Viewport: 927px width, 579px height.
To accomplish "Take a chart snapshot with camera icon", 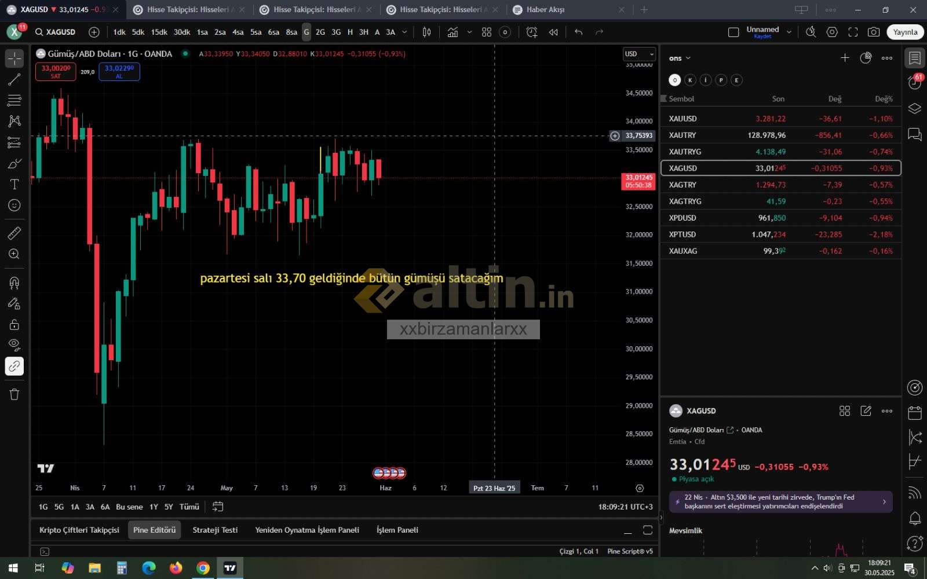I will tap(874, 32).
